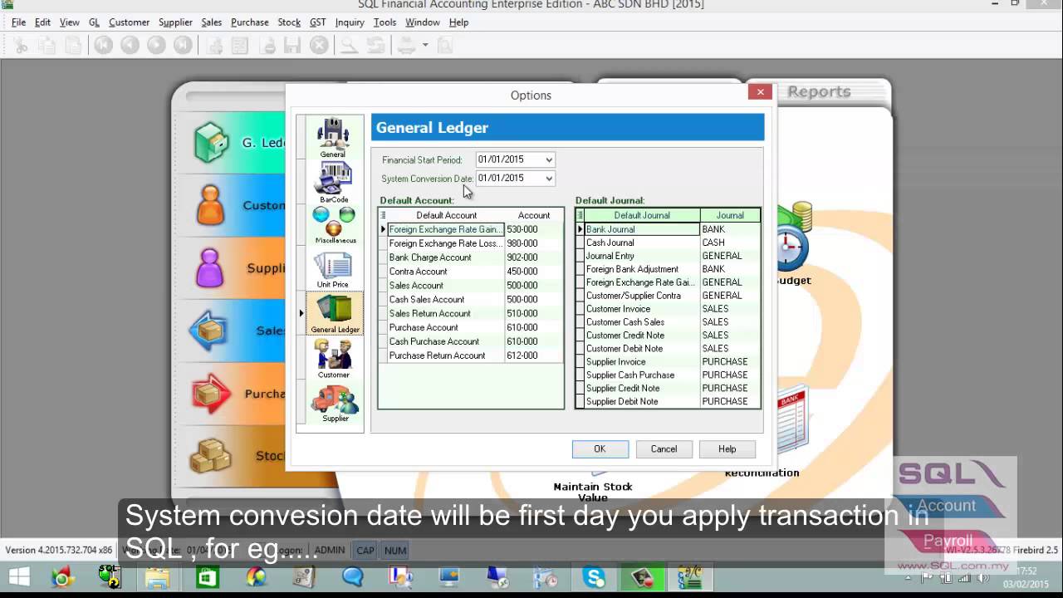Open the General section in Options sidebar
Image resolution: width=1063 pixels, height=598 pixels.
click(x=333, y=138)
